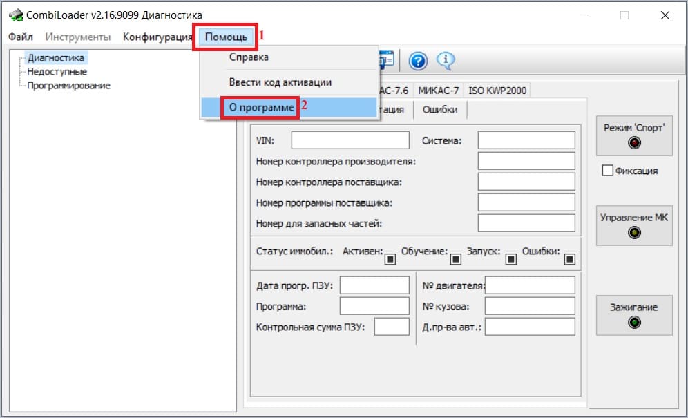The image size is (688, 418).
Task: Toggle the Обучение immobilizer checkbox
Action: (456, 259)
